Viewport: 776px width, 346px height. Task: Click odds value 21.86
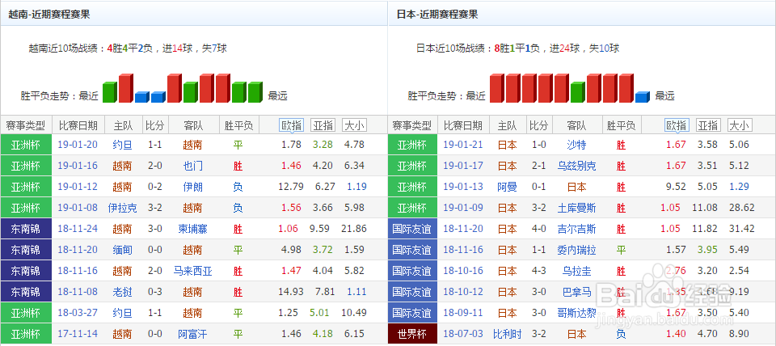tap(354, 229)
